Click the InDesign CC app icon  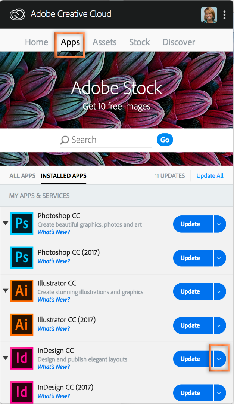[x=22, y=358]
